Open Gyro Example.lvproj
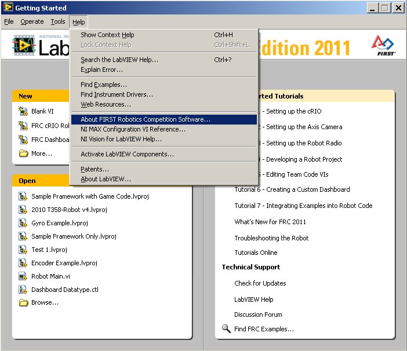The width and height of the screenshot is (407, 351). pos(60,223)
